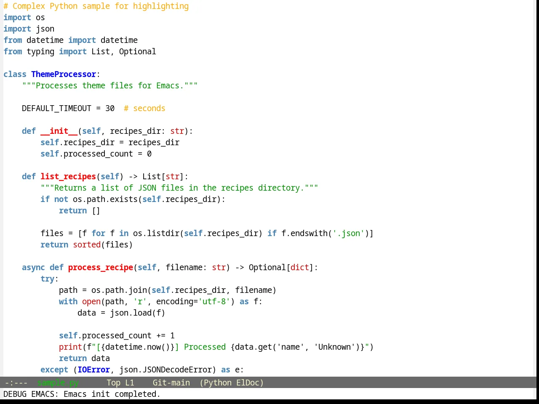Click 'json.load(f)' call
Viewport: 539px width, 404px height.
(138, 313)
